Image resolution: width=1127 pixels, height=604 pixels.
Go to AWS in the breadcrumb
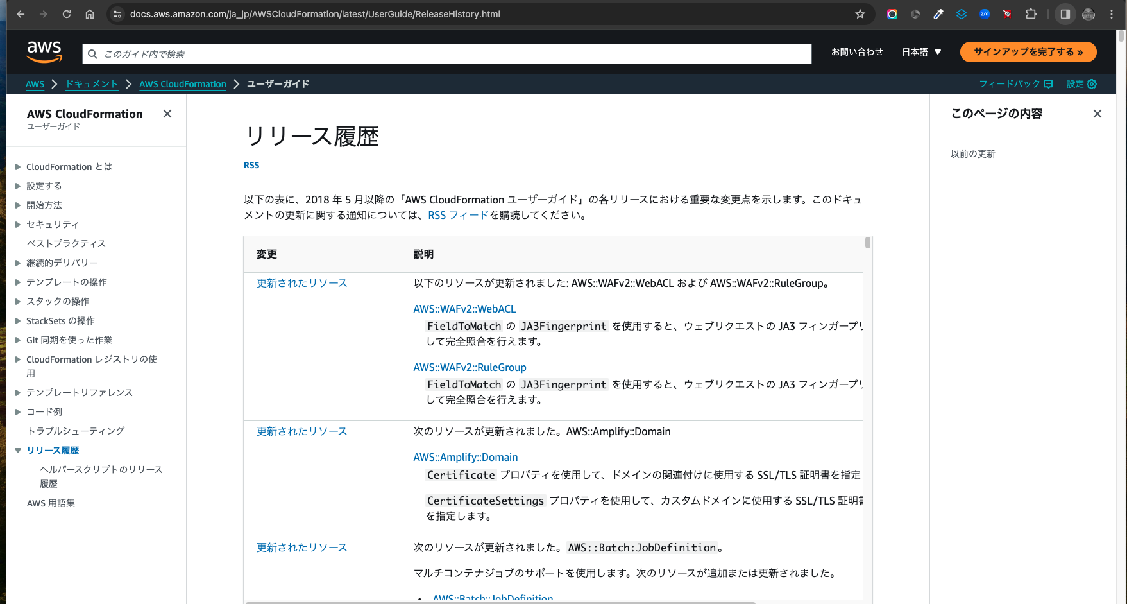coord(35,84)
